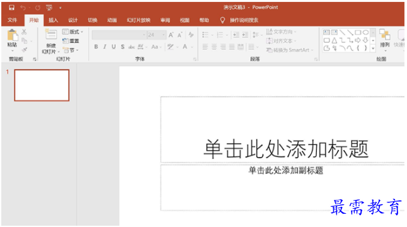407x227 pixels.
Task: Click the Increase Font Size icon
Action: pos(171,35)
